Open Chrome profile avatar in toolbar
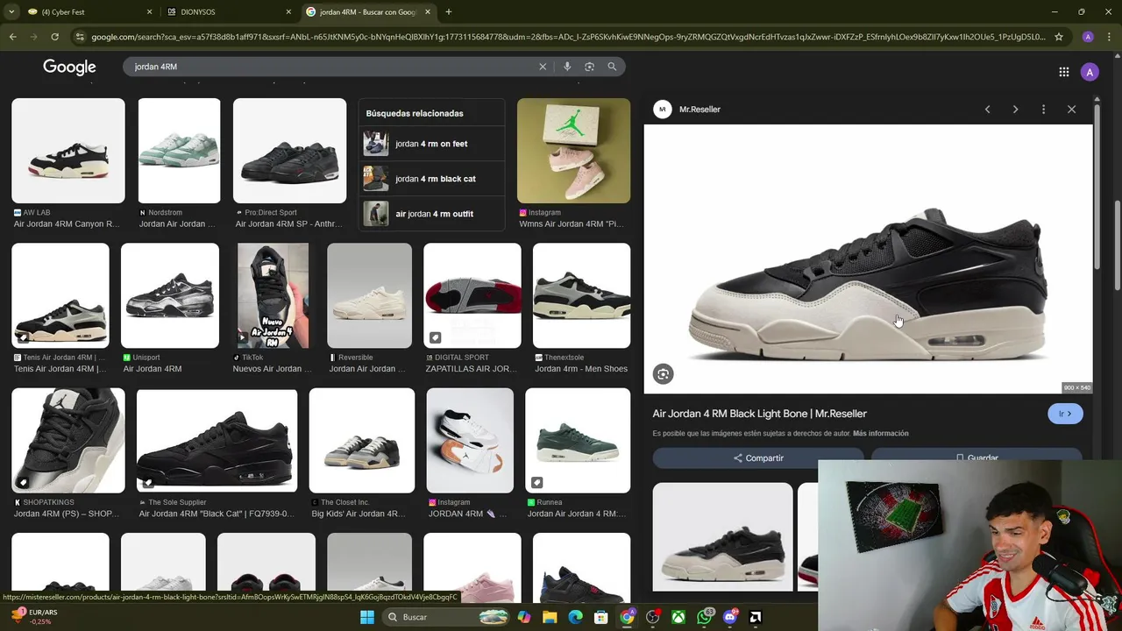The height and width of the screenshot is (631, 1122). [x=1088, y=37]
